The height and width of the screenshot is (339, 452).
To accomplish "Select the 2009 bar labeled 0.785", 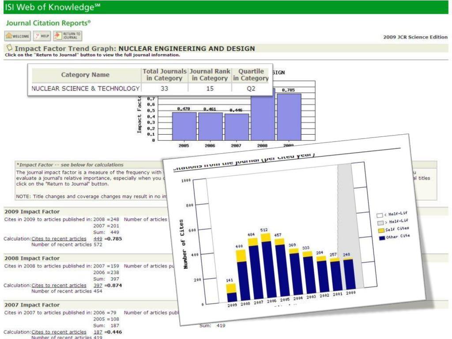I will point(289,117).
